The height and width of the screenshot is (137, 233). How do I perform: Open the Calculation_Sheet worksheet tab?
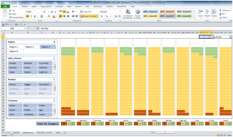(x=44, y=133)
